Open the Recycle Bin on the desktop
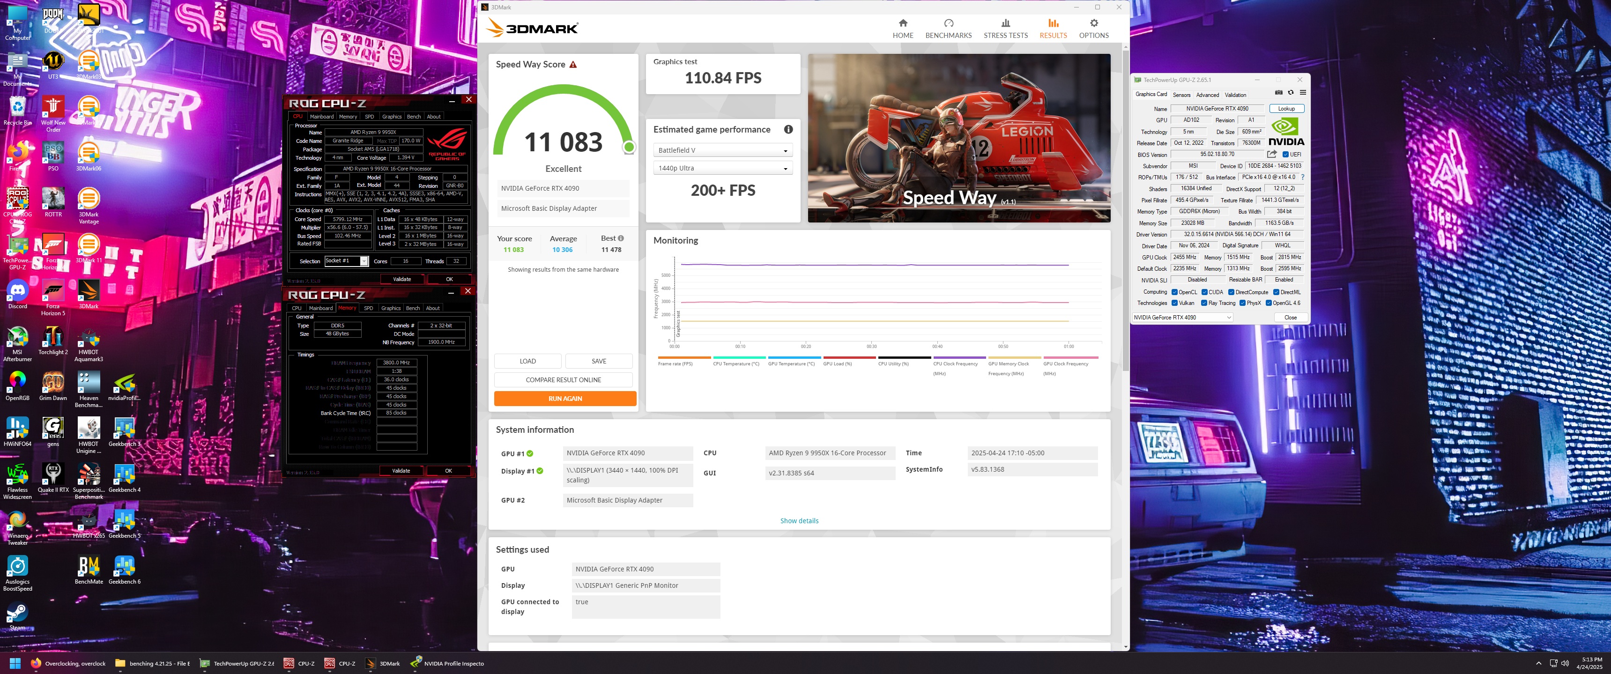 (17, 111)
